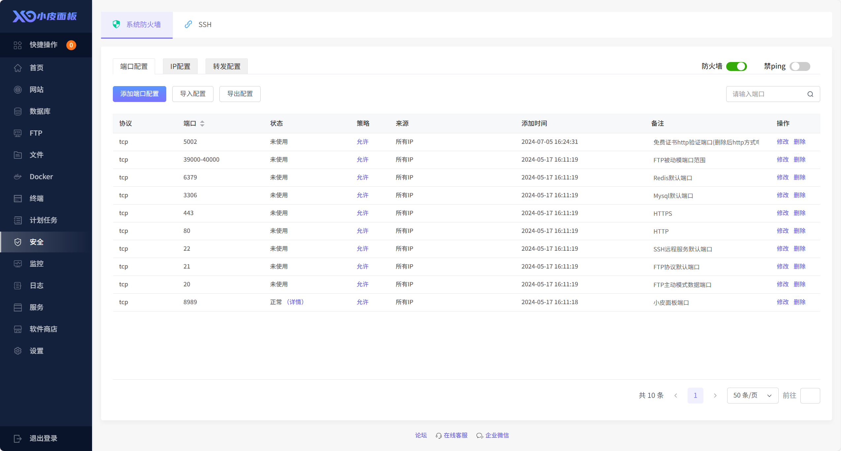The height and width of the screenshot is (451, 841).
Task: Click the scheduled tasks icon
Action: tap(18, 220)
